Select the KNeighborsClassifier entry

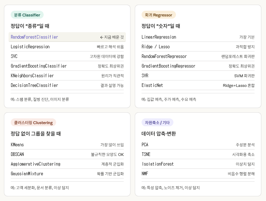tap(32, 76)
